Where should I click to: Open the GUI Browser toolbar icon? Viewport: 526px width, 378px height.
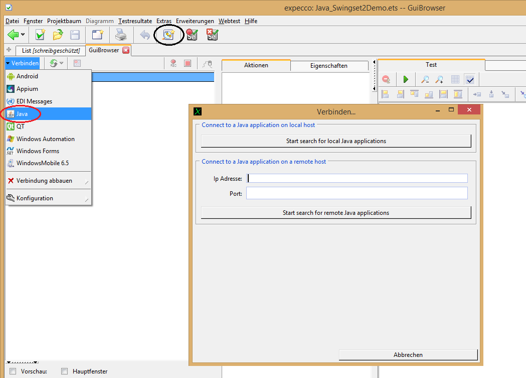pos(167,35)
